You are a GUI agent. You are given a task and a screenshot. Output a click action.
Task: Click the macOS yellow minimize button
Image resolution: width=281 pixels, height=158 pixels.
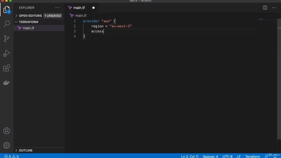point(7,1)
